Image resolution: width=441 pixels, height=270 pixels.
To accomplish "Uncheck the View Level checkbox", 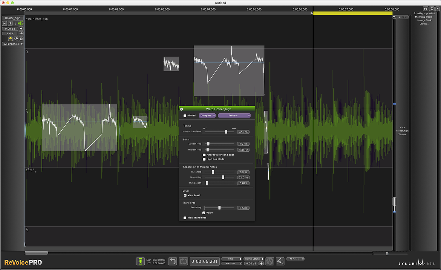I will [x=185, y=195].
